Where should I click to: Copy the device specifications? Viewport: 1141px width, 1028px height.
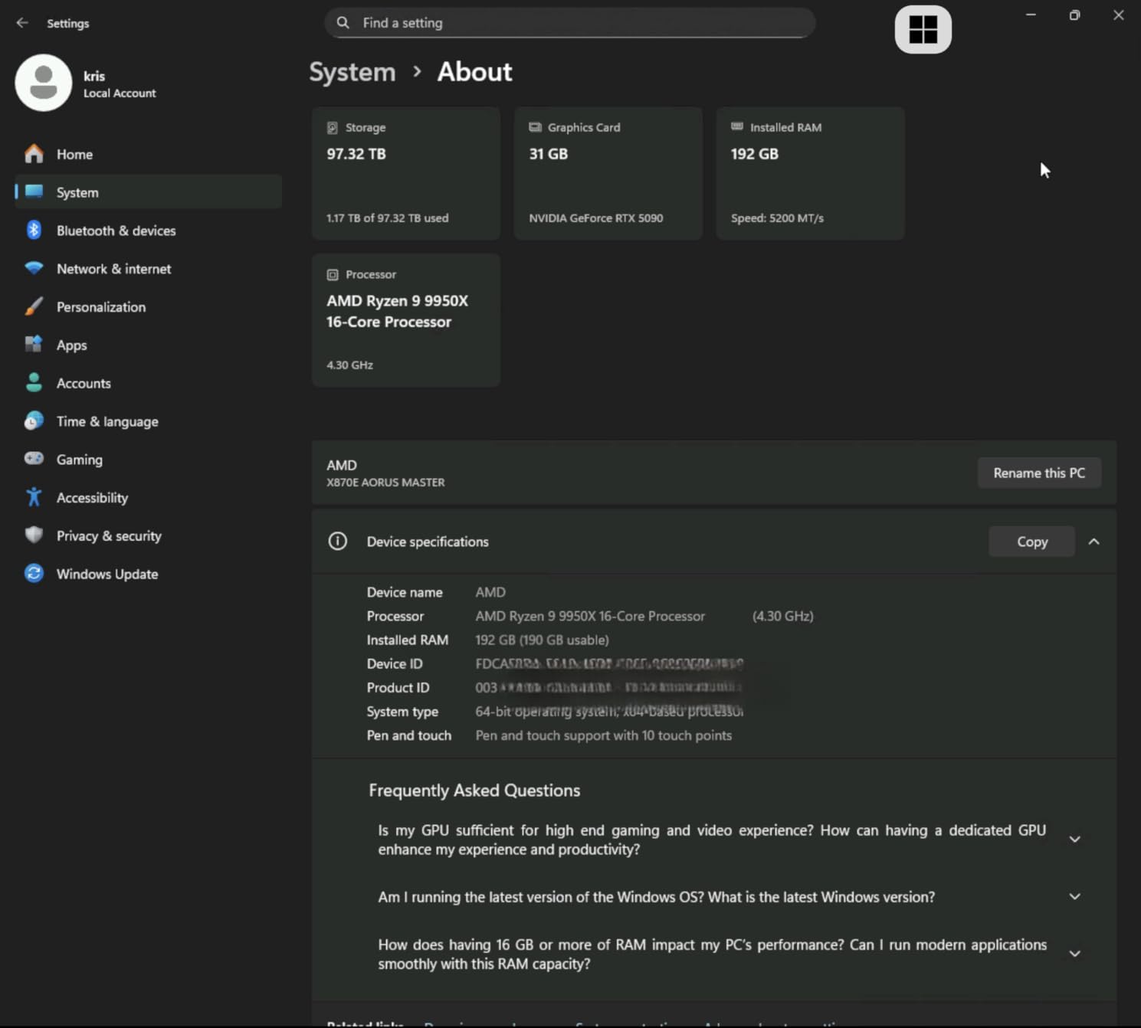pos(1031,542)
